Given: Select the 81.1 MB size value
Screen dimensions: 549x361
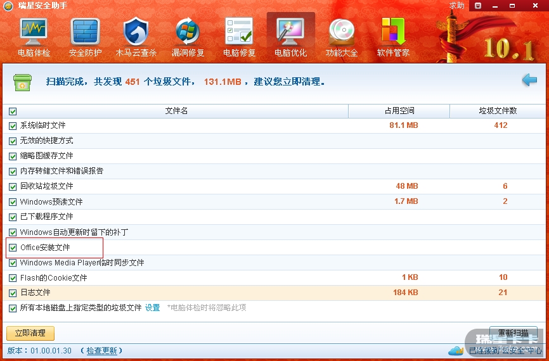Looking at the screenshot, I should [x=404, y=125].
